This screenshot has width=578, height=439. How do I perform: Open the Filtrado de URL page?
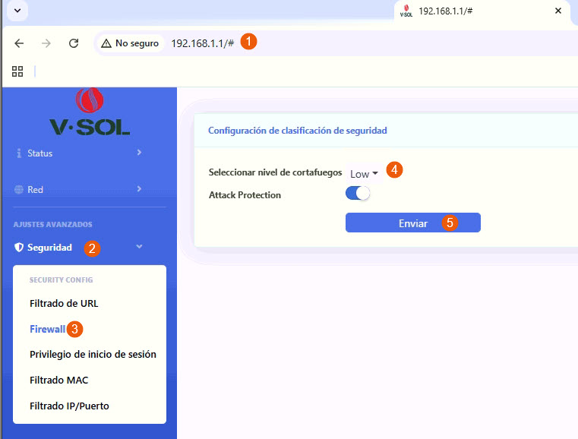[x=64, y=303]
